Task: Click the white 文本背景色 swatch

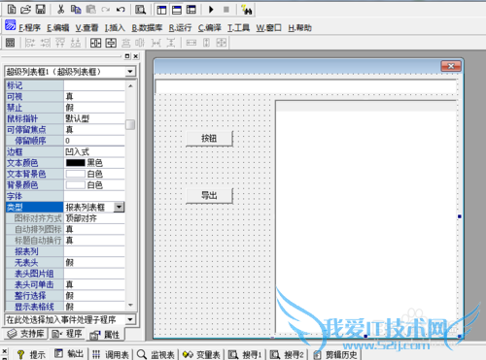Action: point(76,174)
